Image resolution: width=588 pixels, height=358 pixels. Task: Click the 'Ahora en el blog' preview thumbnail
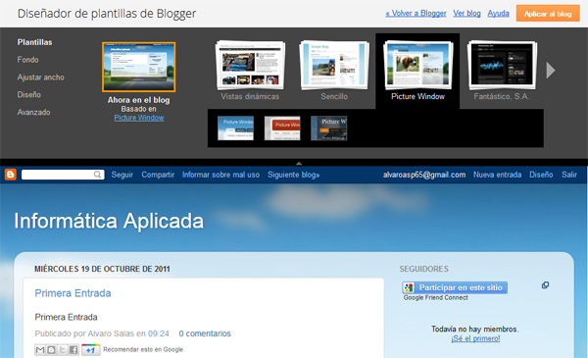coord(139,67)
